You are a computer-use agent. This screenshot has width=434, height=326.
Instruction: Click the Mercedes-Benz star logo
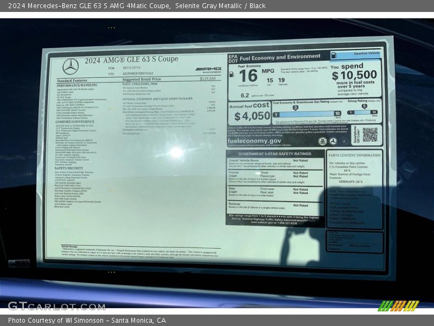click(x=71, y=66)
